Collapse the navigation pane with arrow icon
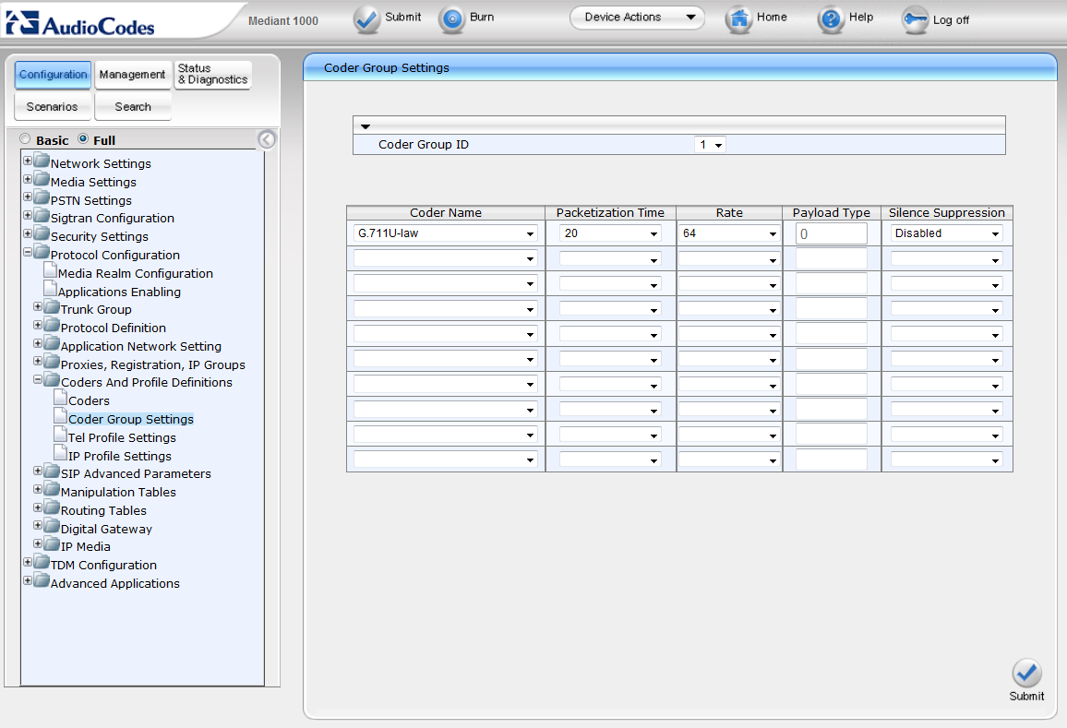1067x728 pixels. (267, 140)
